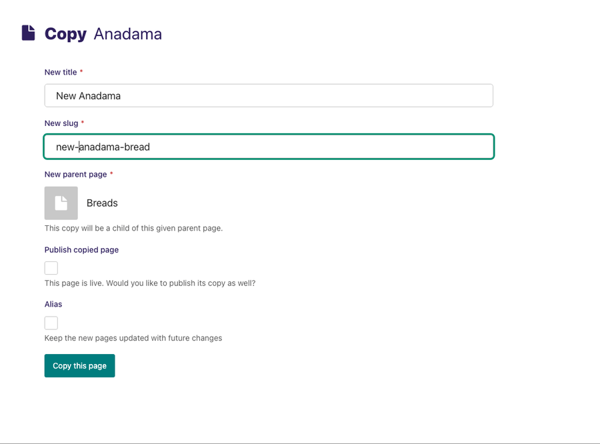Focus the New title input field

pos(269,95)
